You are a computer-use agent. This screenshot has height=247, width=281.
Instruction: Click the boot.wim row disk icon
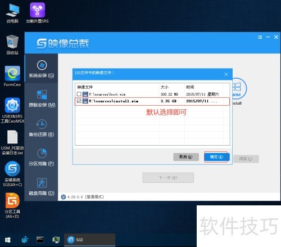tap(85, 94)
